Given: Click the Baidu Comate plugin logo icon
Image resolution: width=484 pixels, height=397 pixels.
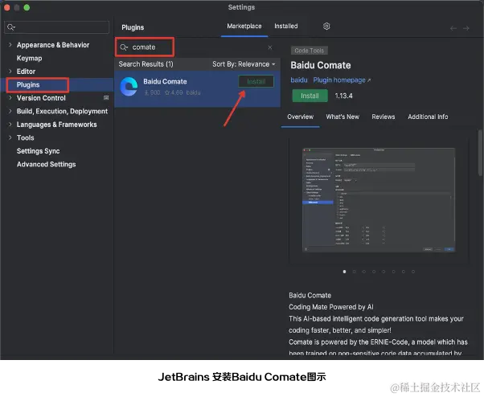Looking at the screenshot, I should click(129, 87).
